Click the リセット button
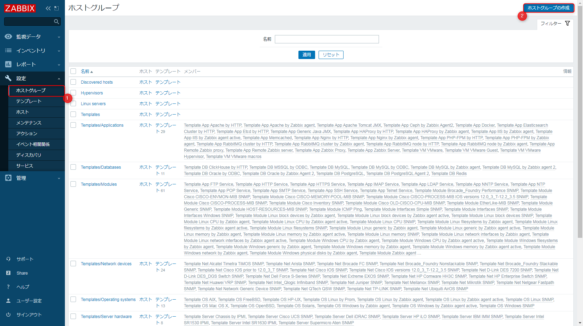This screenshot has height=326, width=583. tap(331, 55)
